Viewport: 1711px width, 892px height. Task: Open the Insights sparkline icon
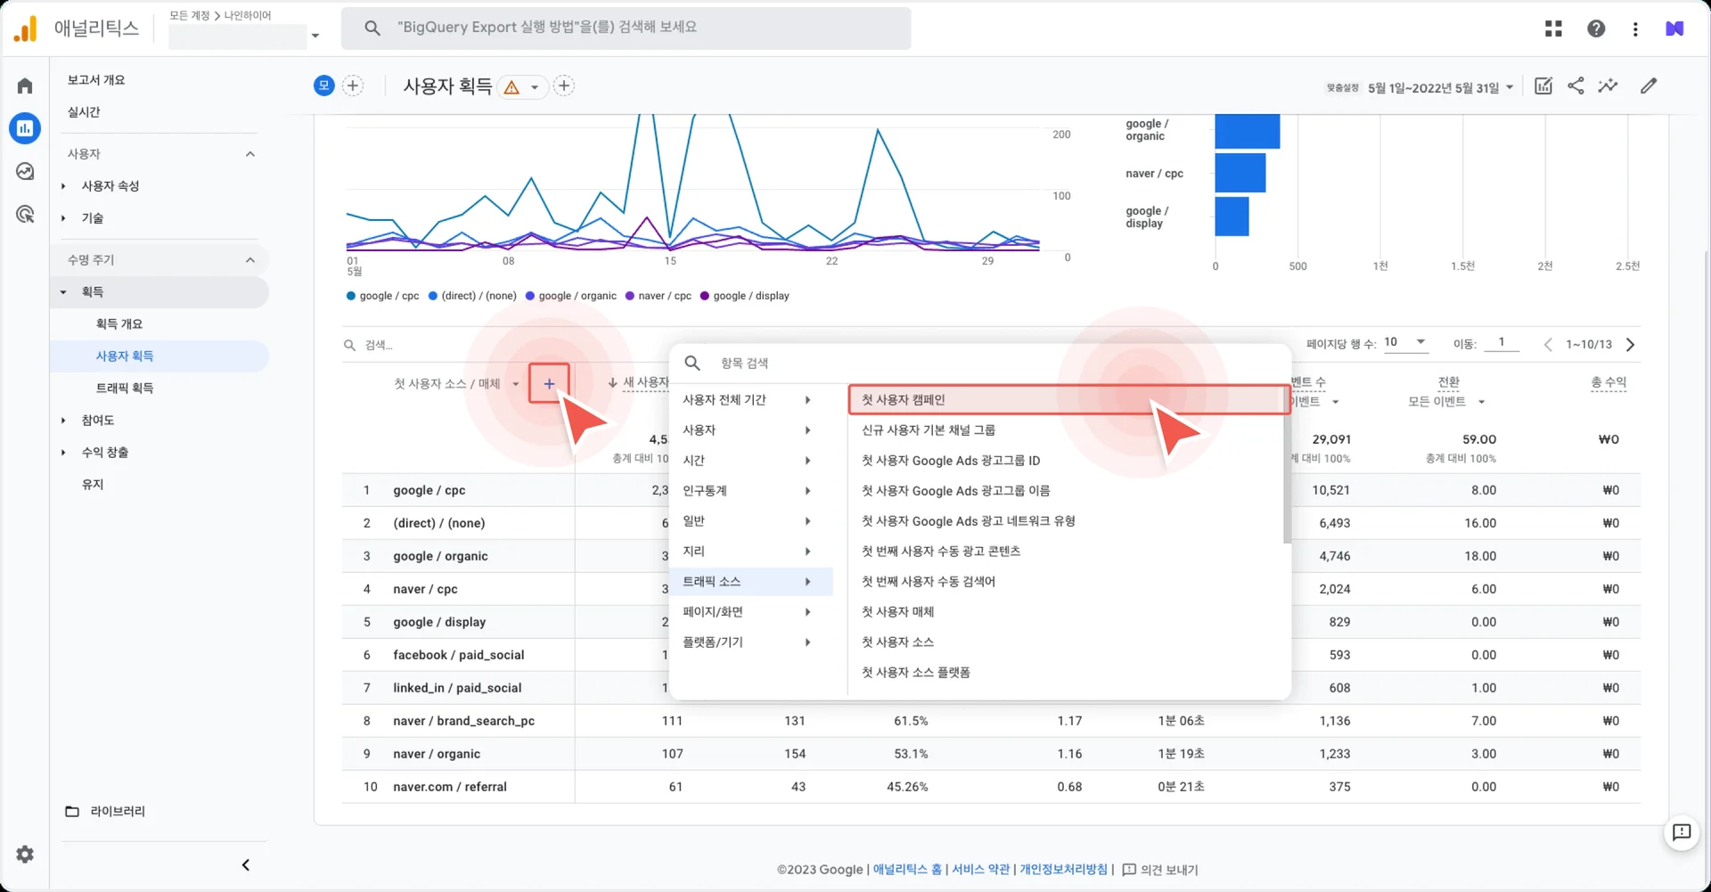(x=1608, y=86)
